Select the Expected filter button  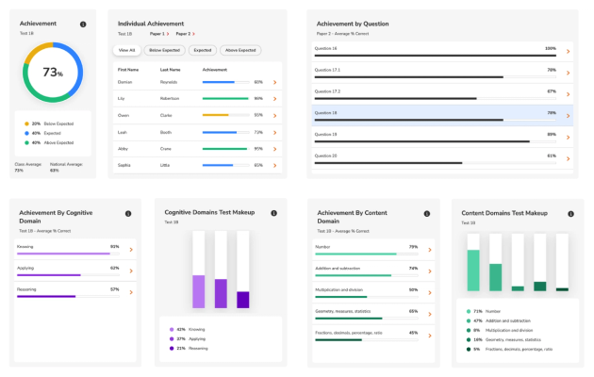(203, 50)
